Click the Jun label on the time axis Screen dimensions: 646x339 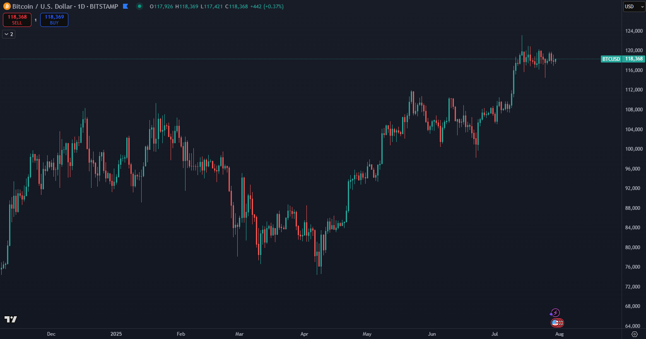(x=432, y=334)
